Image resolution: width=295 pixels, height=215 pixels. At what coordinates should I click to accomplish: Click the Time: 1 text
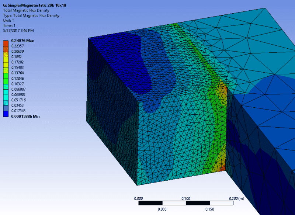tap(10, 25)
